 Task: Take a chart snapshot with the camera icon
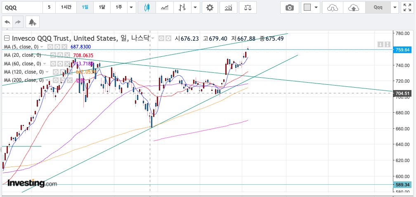coord(290,8)
